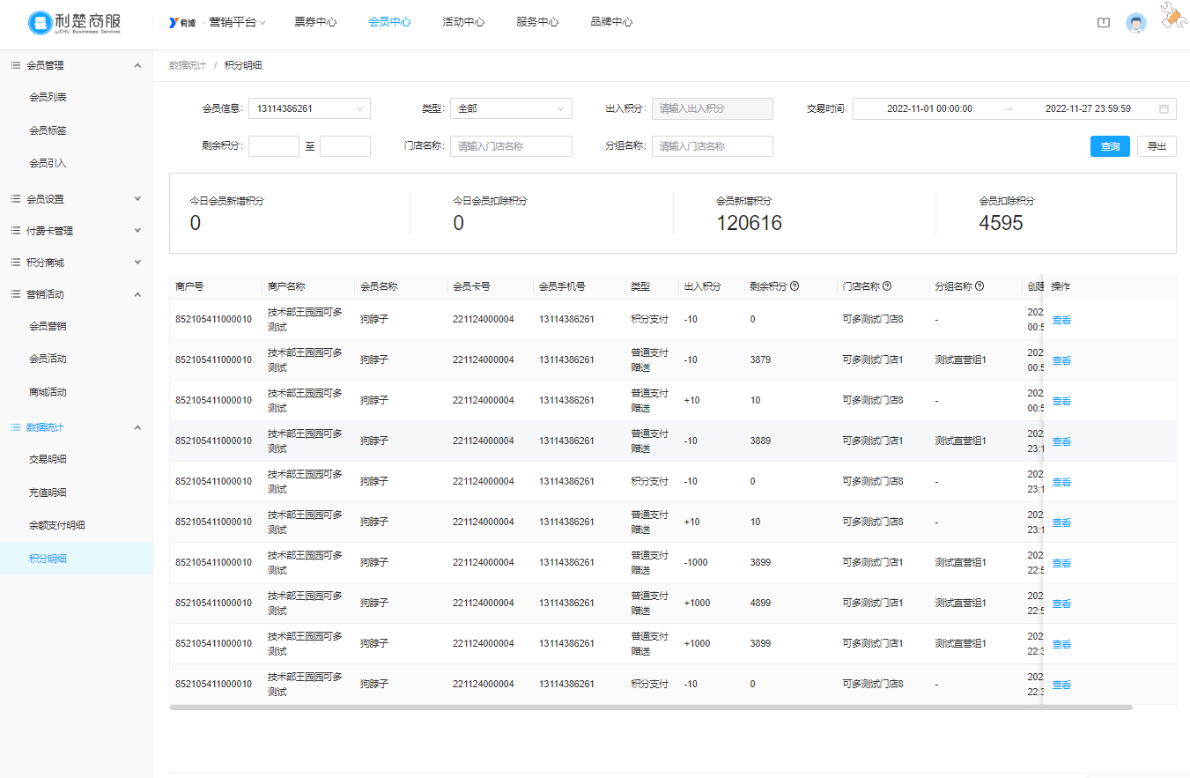This screenshot has width=1190, height=778.
Task: Switch to 服务中心 top tab
Action: [537, 23]
